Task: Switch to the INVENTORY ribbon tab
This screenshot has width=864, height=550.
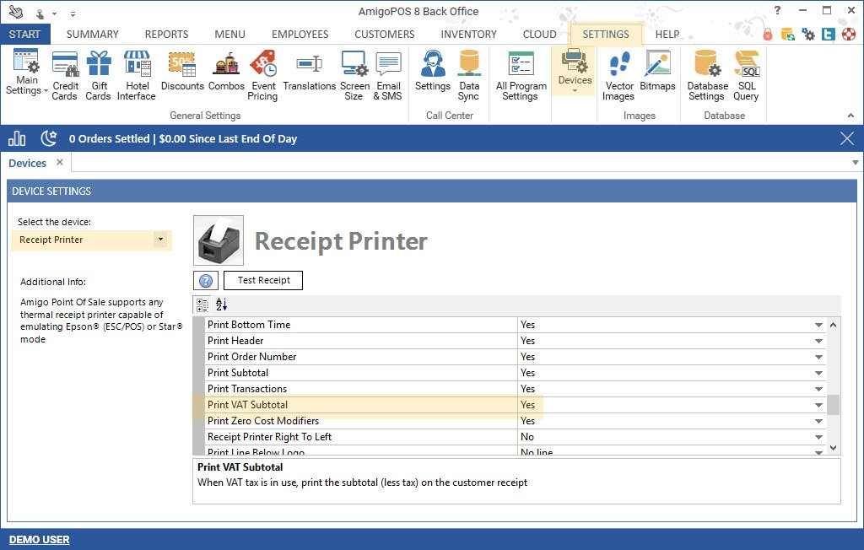Action: pyautogui.click(x=468, y=35)
